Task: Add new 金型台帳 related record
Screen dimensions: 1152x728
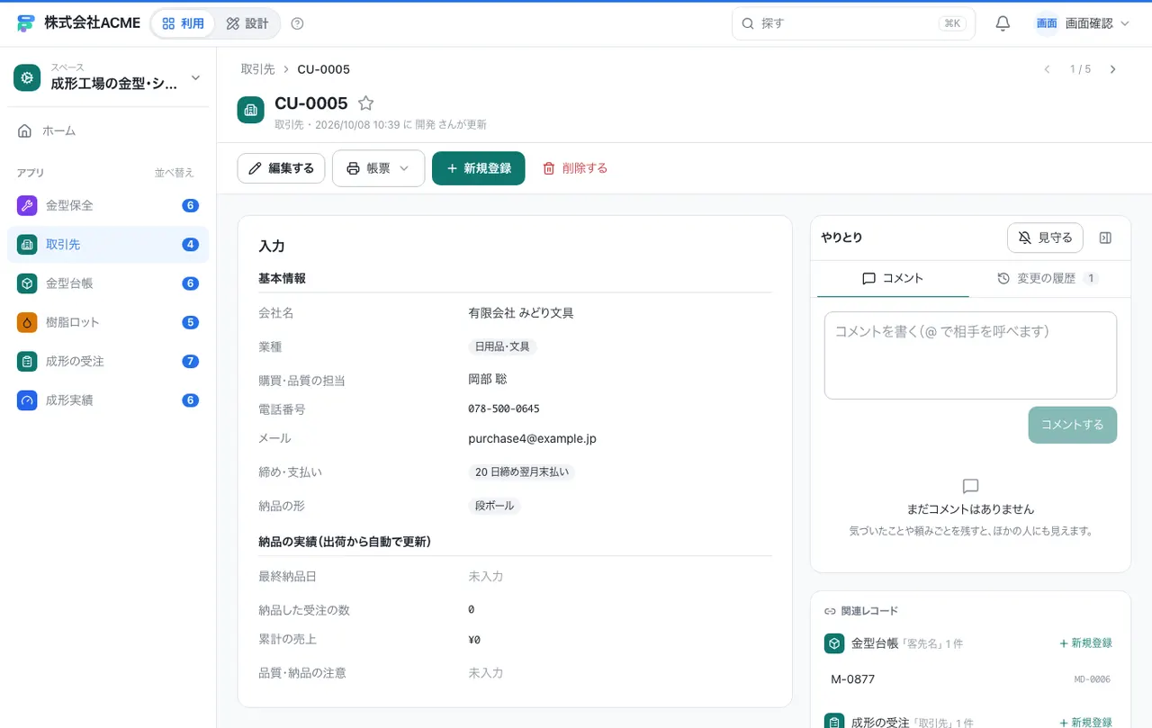Action: [x=1085, y=643]
